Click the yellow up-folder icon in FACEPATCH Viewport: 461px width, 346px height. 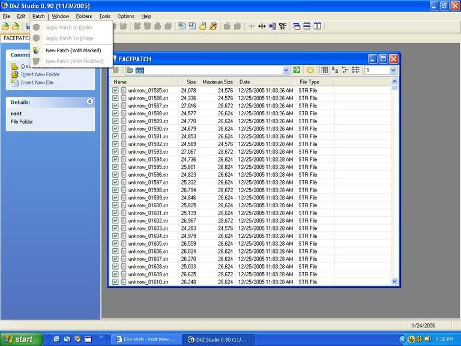[310, 70]
